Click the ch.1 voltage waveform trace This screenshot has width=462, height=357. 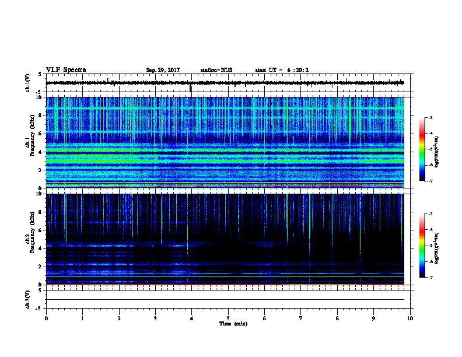click(225, 83)
